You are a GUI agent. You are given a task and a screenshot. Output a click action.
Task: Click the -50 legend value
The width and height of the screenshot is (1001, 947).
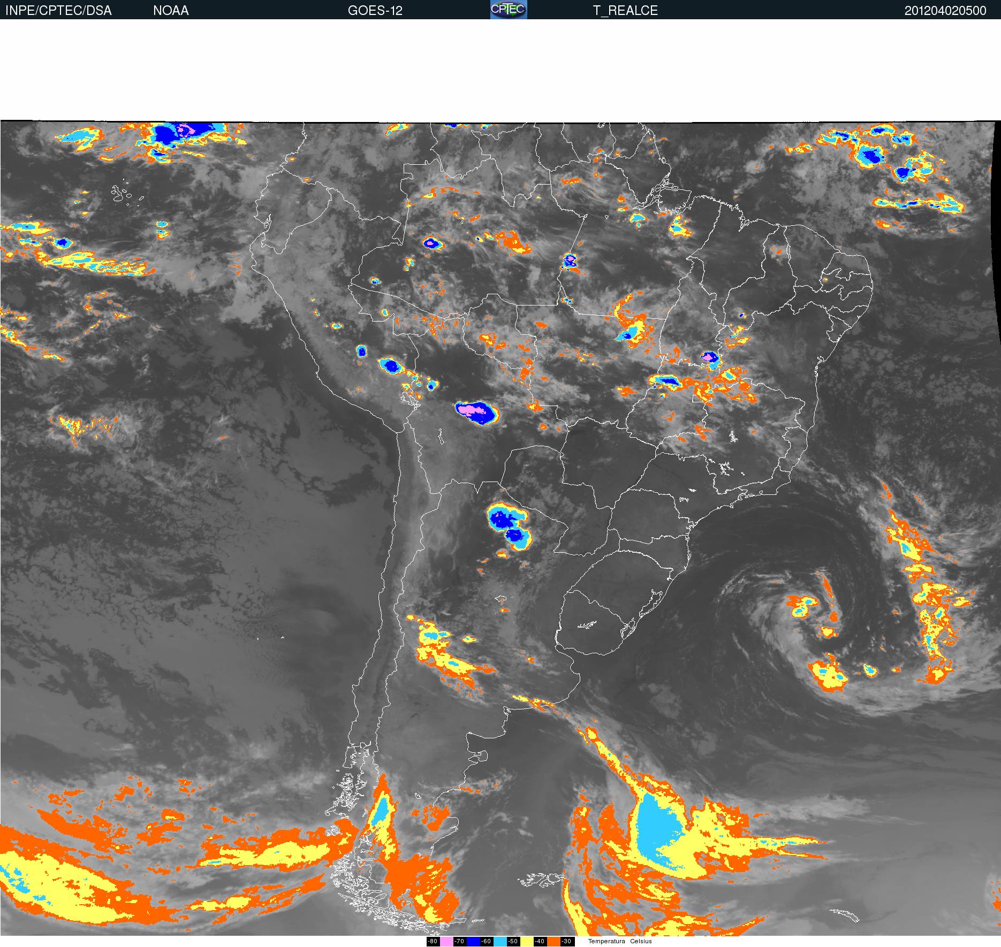tap(513, 941)
